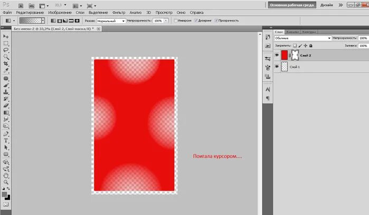This screenshot has height=215, width=369.
Task: Select the History Brush tool
Action: (6, 99)
